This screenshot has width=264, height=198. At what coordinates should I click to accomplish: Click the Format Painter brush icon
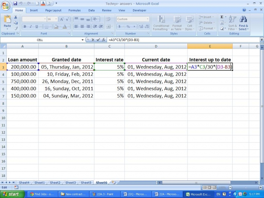pos(16,28)
